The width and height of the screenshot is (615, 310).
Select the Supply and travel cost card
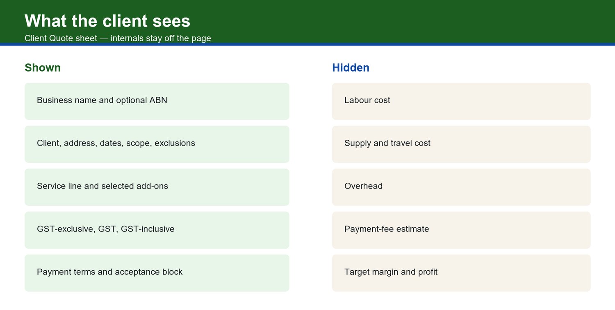click(461, 144)
